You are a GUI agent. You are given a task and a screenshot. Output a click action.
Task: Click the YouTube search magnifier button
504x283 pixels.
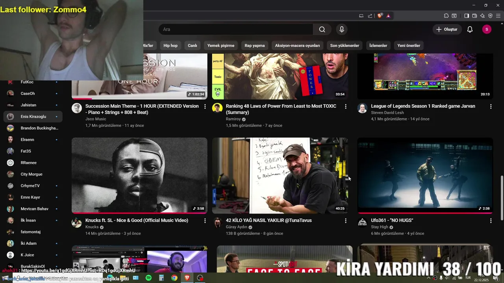click(x=322, y=29)
